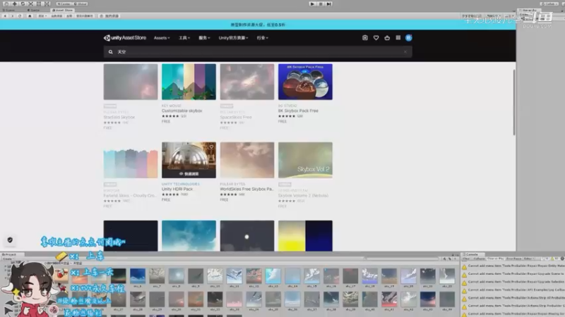Open the Collab dropdown
The image size is (565, 317).
(x=549, y=4)
